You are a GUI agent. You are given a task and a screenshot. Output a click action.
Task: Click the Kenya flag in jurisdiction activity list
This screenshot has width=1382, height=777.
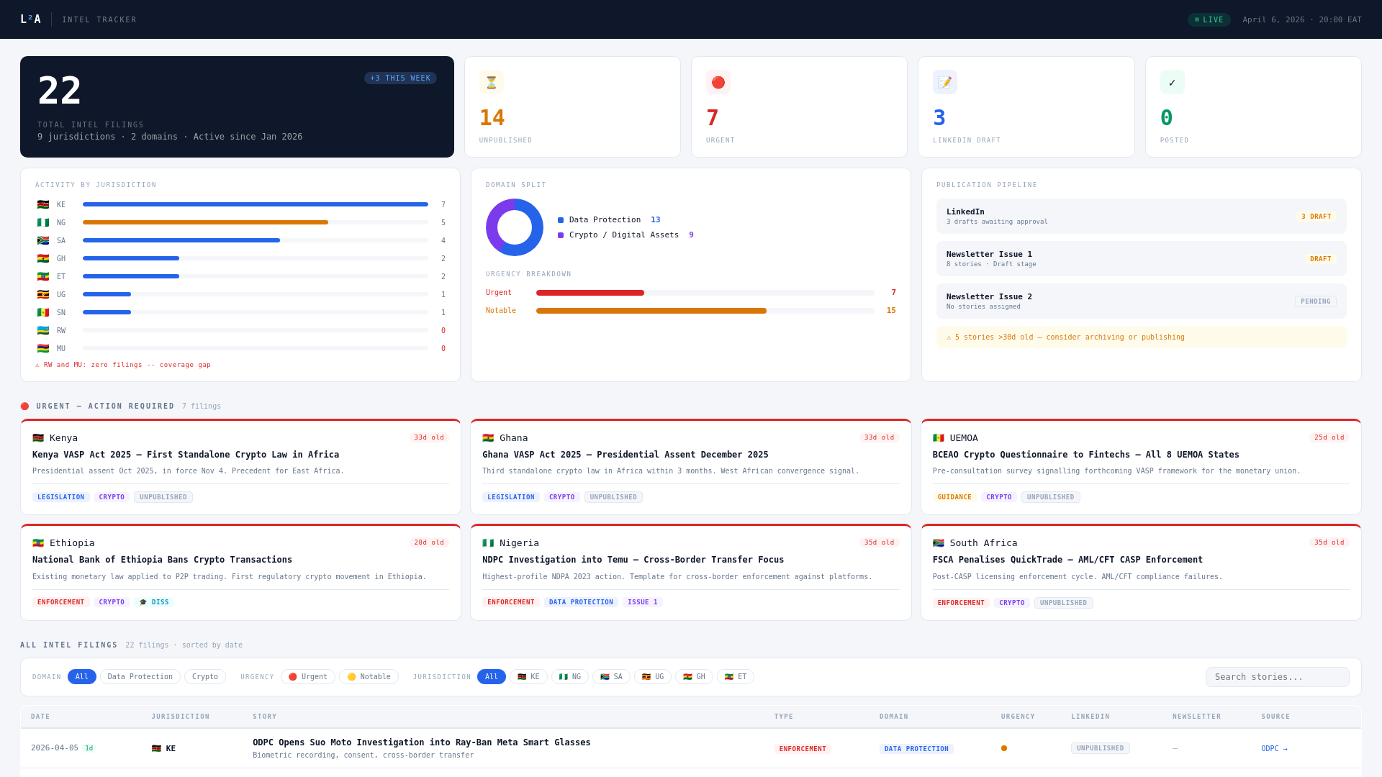pyautogui.click(x=43, y=204)
